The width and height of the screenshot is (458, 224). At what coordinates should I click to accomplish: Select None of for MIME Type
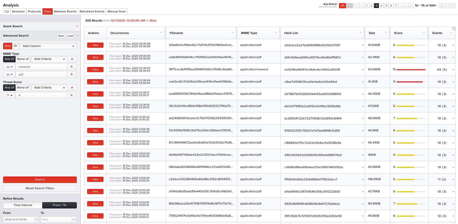click(23, 59)
